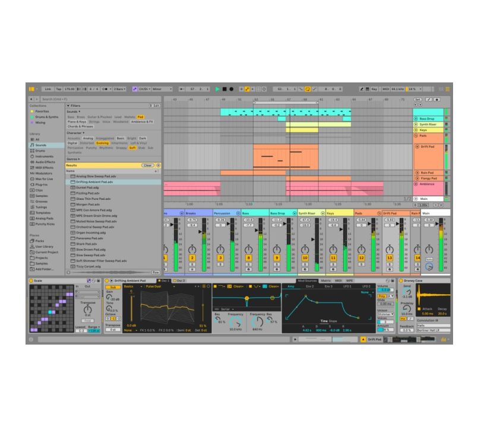Click the Arrangement Record button
This screenshot has width=478, height=427.
tap(231, 89)
